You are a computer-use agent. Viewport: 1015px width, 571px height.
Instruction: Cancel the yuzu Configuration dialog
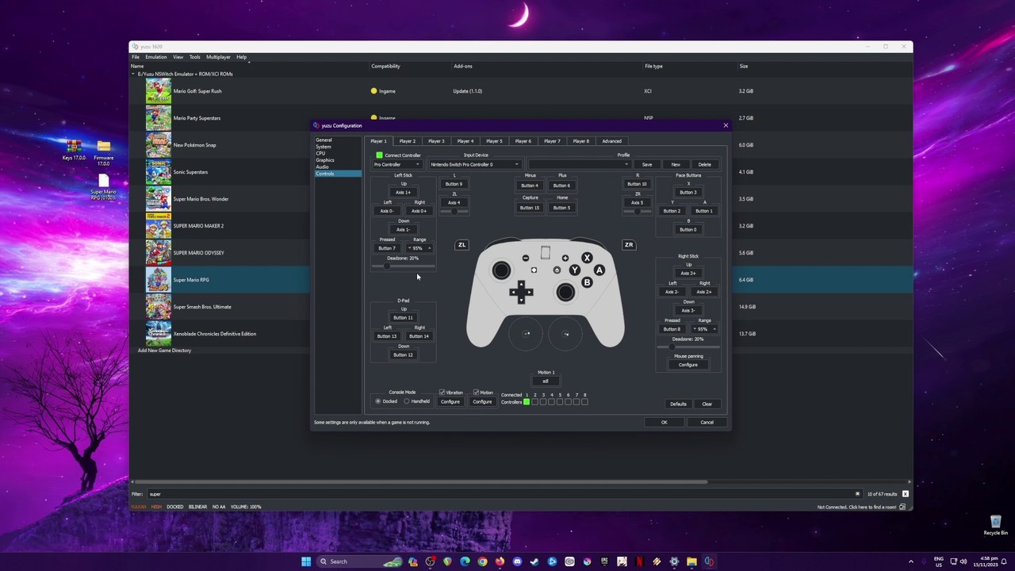coord(707,422)
